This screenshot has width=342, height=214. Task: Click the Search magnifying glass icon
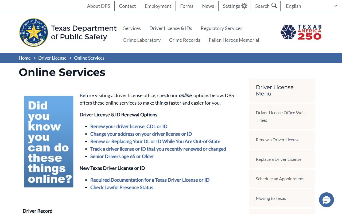pos(274,6)
